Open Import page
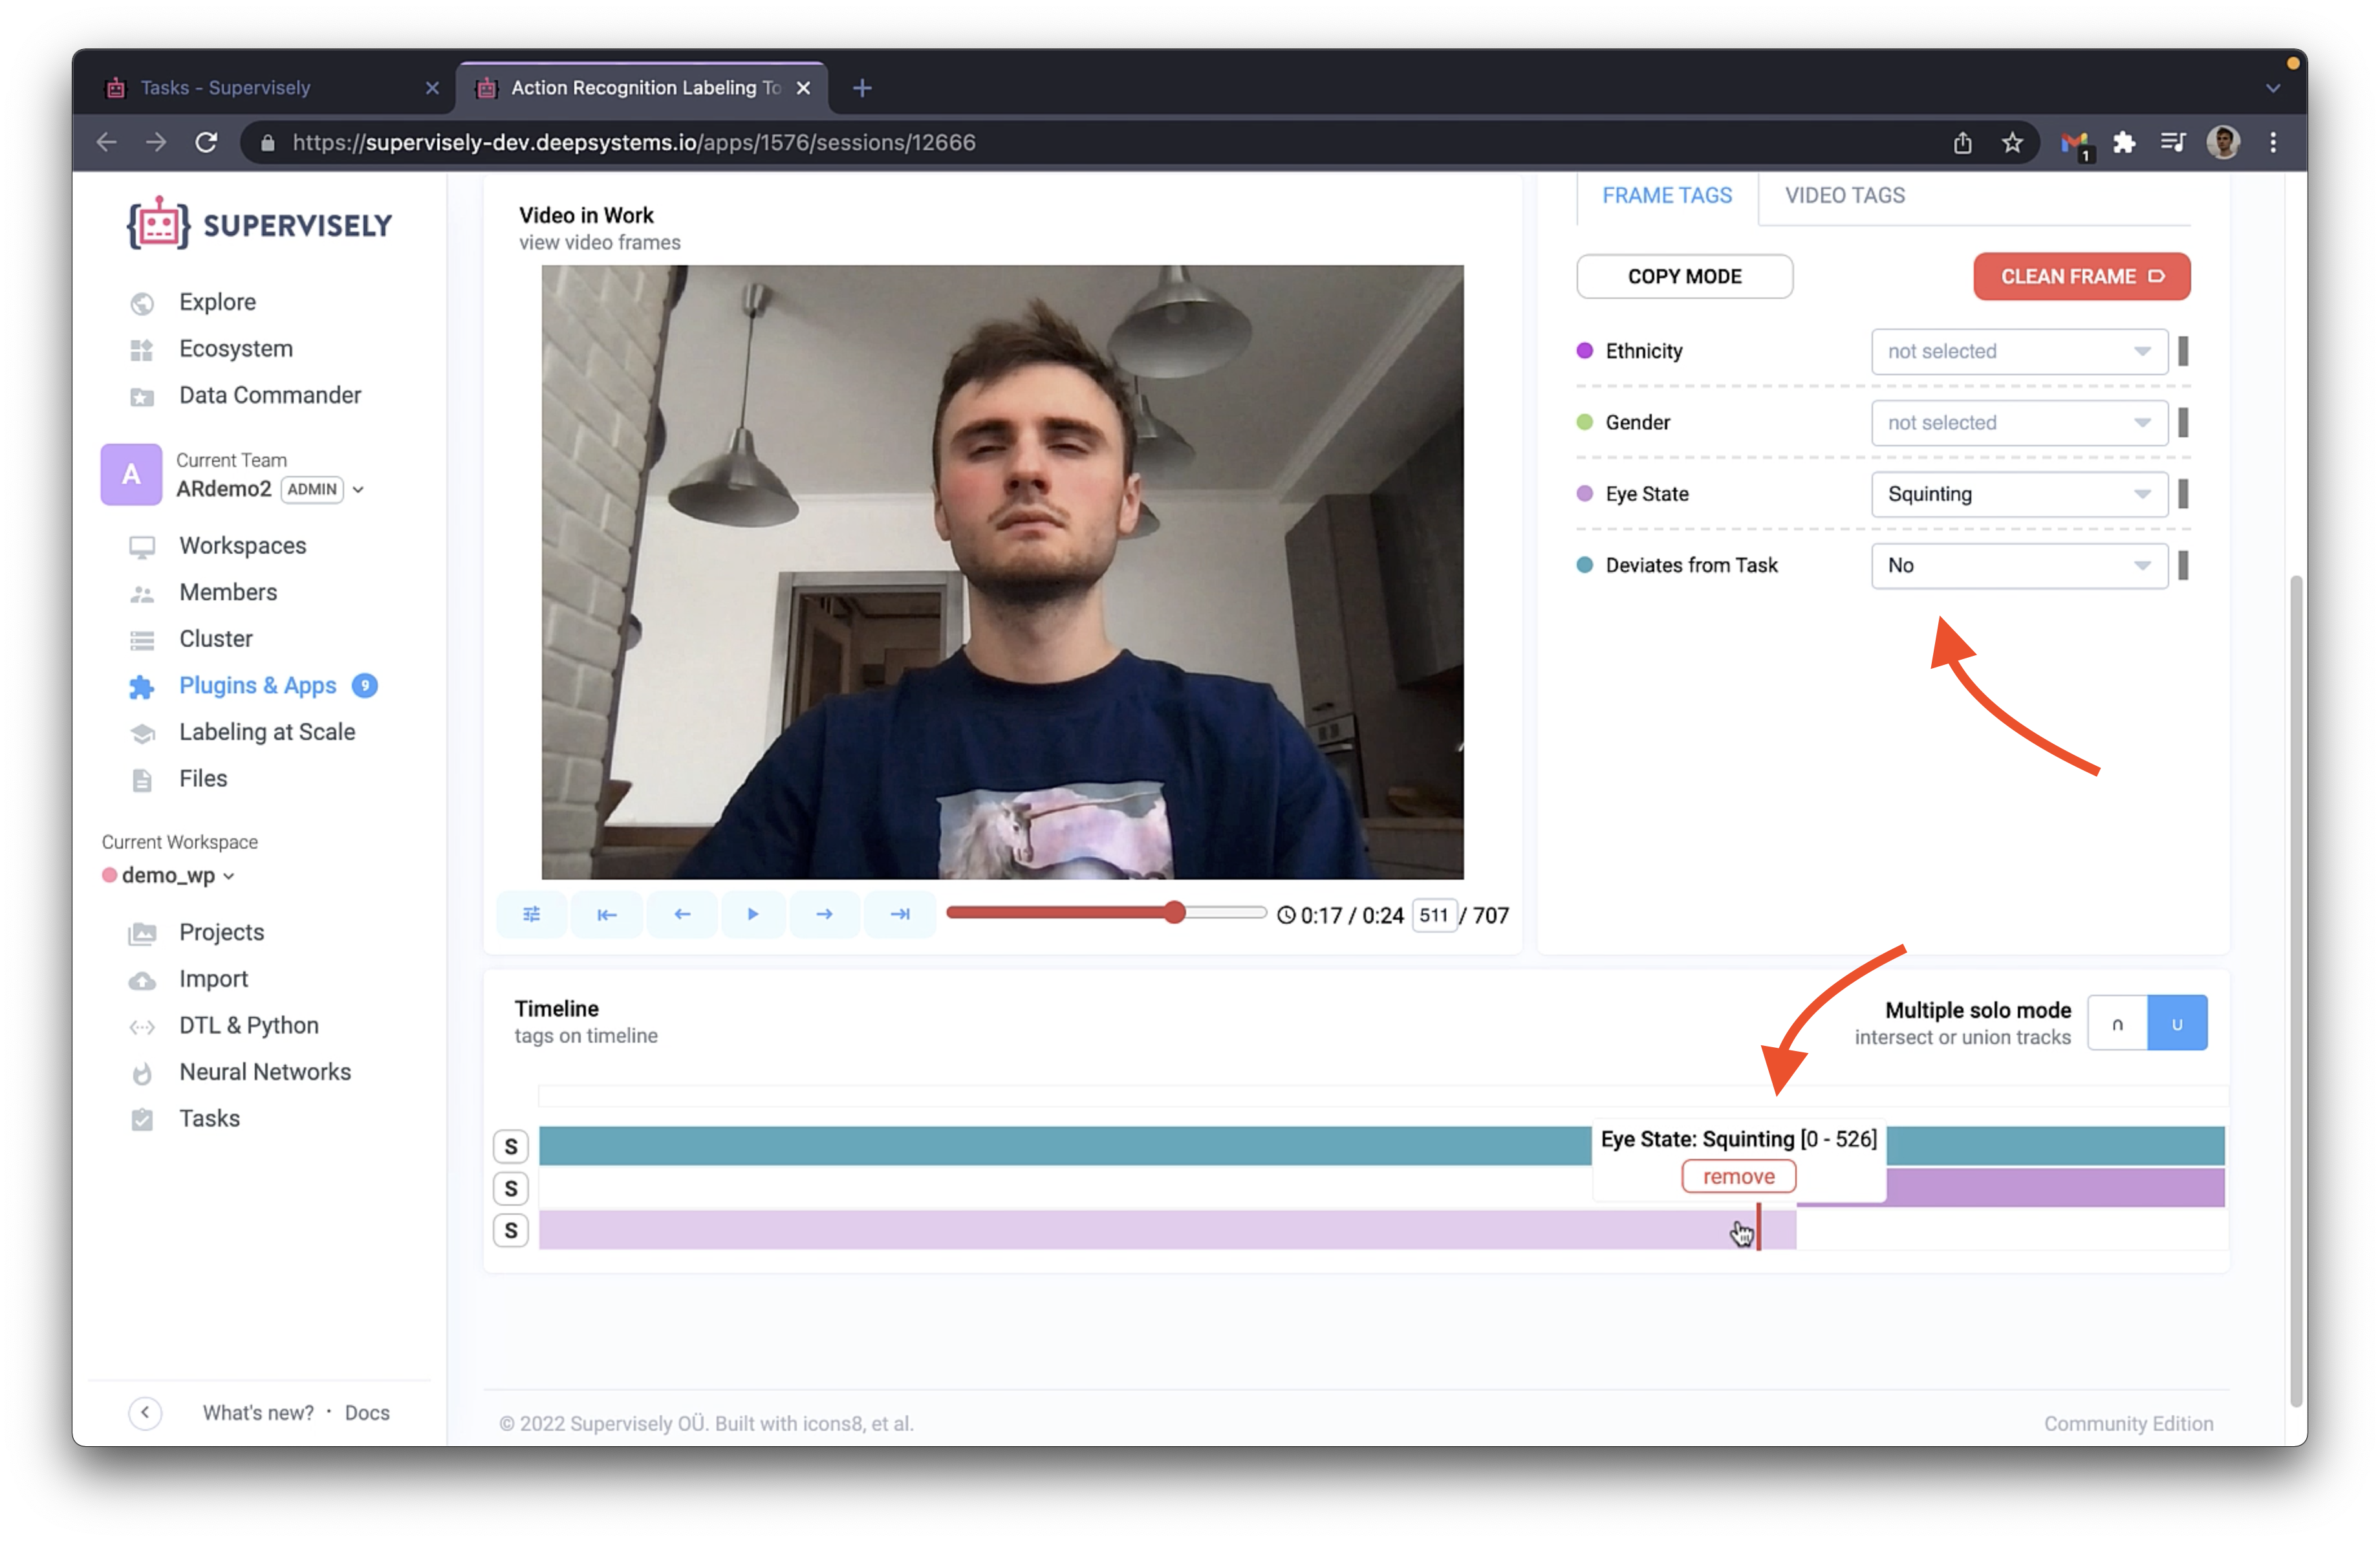Screen dimensions: 2380x1542 [x=213, y=979]
